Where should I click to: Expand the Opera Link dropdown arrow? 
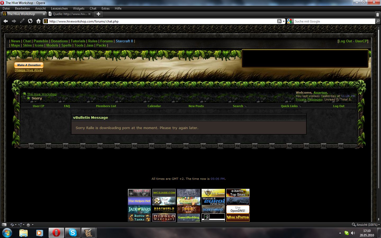point(16,225)
